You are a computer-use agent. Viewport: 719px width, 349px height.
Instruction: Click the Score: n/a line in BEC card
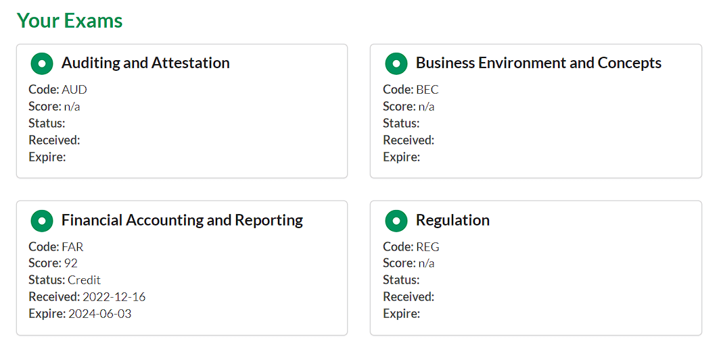[x=409, y=106]
